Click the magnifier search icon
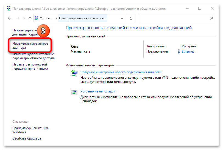The width and height of the screenshot is (223, 150). [x=211, y=18]
